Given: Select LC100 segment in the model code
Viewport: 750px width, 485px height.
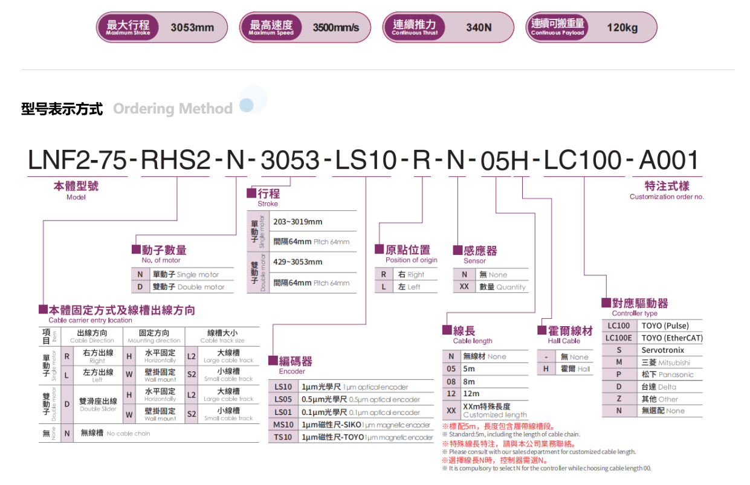Looking at the screenshot, I should (583, 160).
